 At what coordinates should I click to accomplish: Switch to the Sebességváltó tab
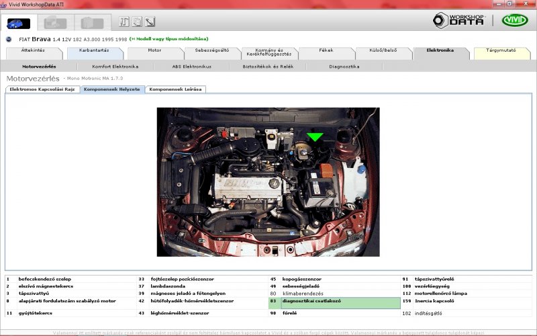pyautogui.click(x=212, y=53)
